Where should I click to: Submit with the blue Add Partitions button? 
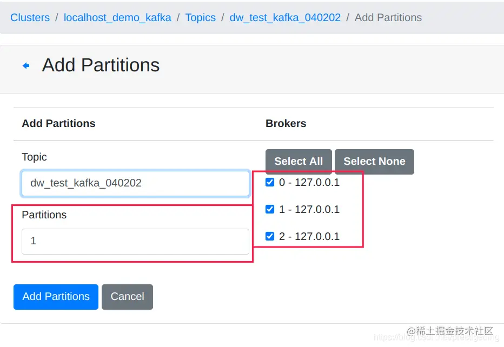(x=56, y=297)
